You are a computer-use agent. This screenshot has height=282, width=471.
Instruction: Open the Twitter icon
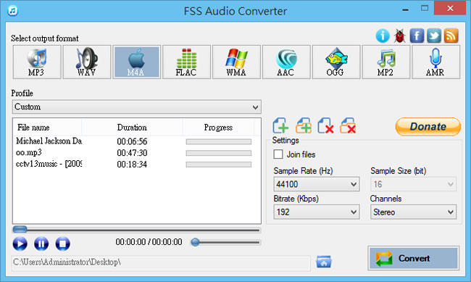point(434,36)
